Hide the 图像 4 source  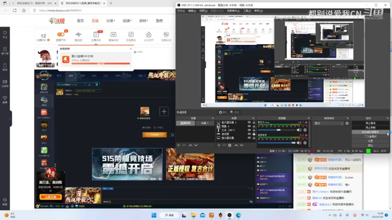(249, 126)
